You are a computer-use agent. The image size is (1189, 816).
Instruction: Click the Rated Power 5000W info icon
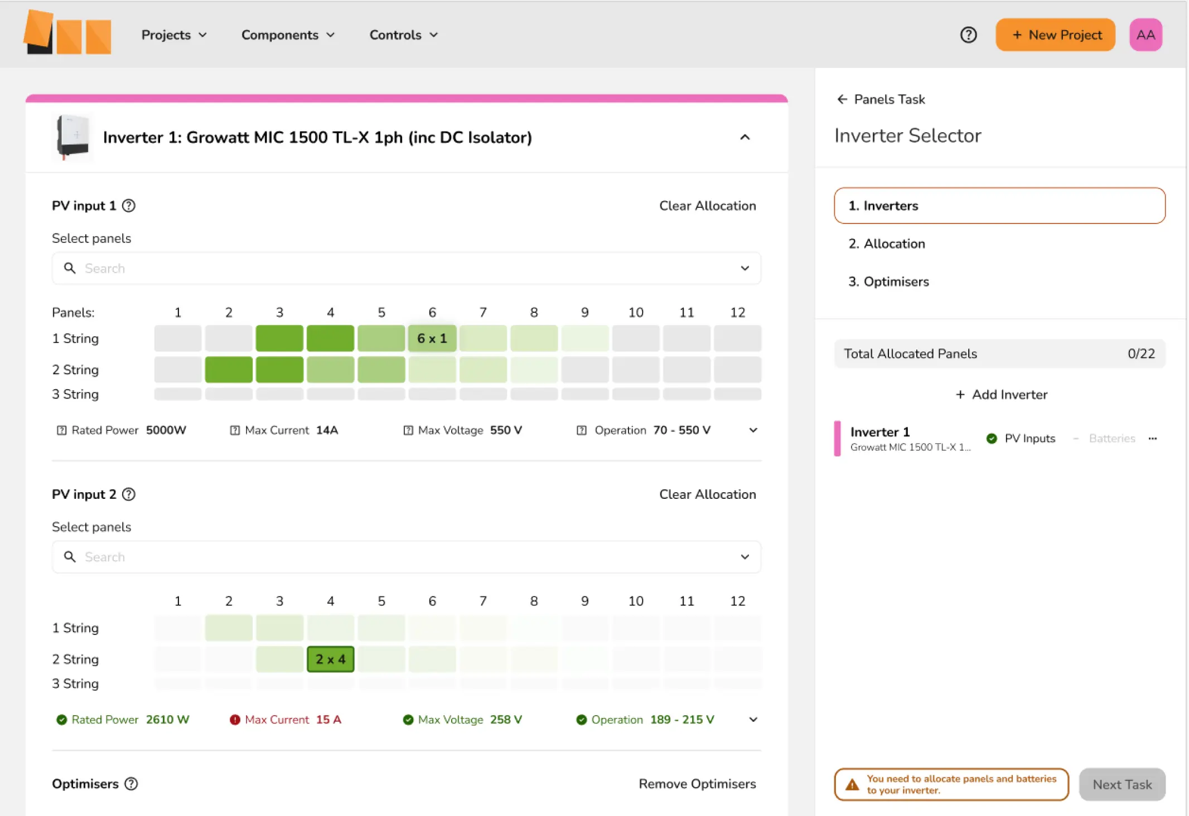[62, 430]
